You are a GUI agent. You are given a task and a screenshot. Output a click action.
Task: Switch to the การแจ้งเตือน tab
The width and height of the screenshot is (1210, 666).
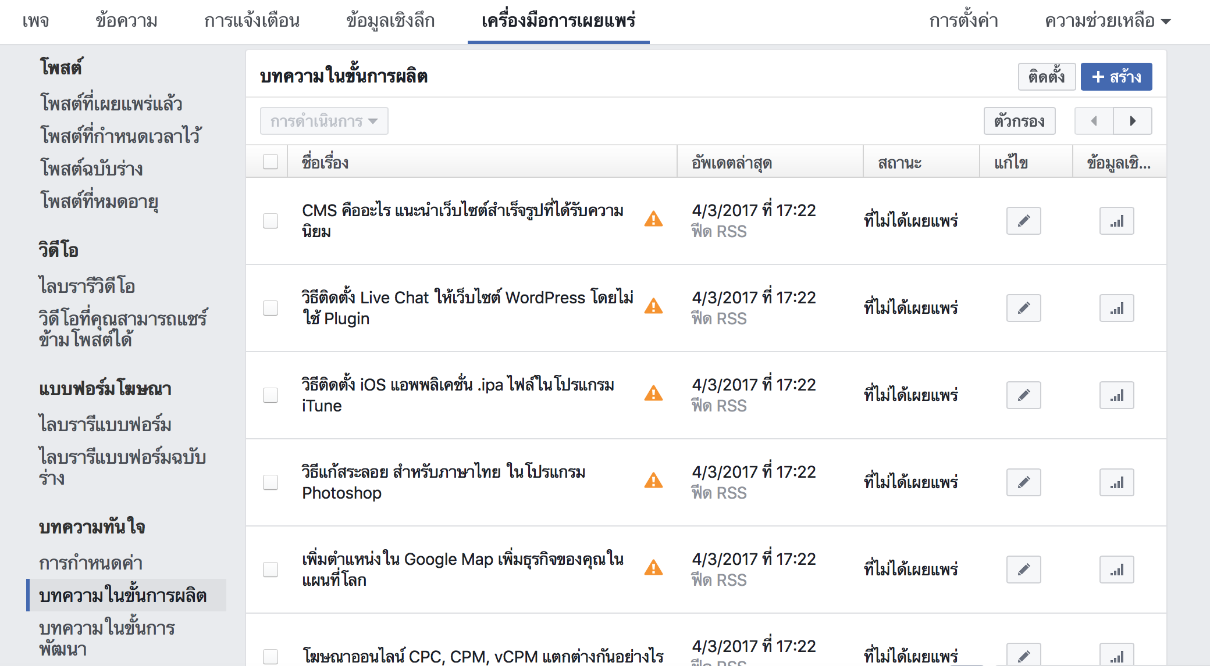(x=252, y=21)
